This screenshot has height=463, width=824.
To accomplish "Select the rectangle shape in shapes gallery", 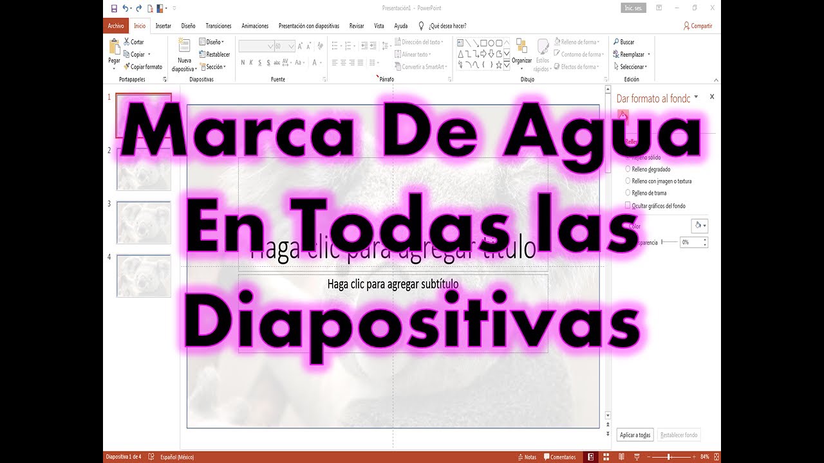I will pos(483,42).
